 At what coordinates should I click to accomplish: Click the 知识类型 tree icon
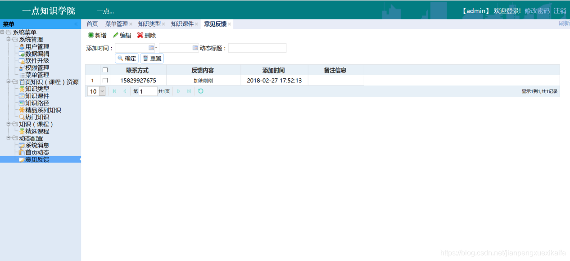point(22,89)
